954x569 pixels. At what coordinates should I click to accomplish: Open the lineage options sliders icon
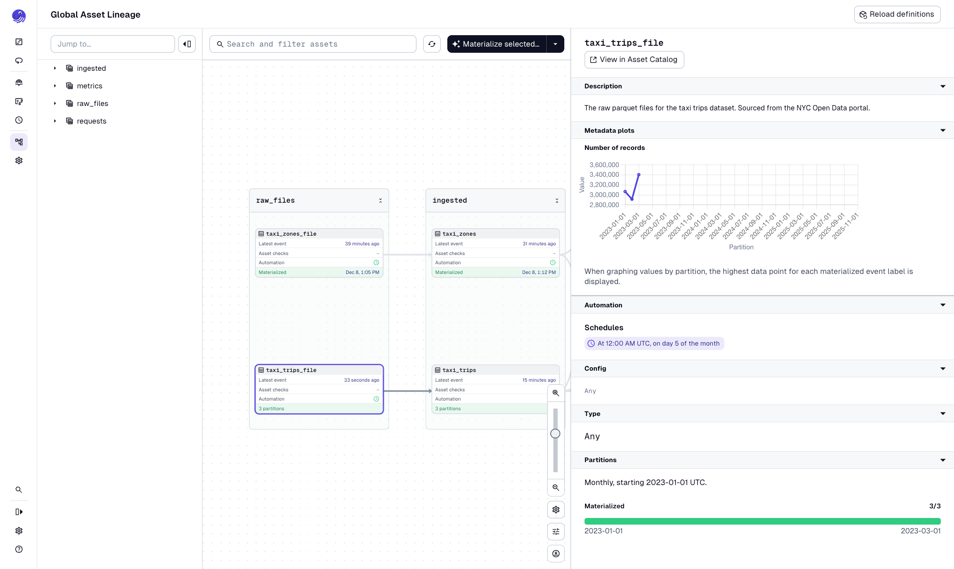click(556, 532)
